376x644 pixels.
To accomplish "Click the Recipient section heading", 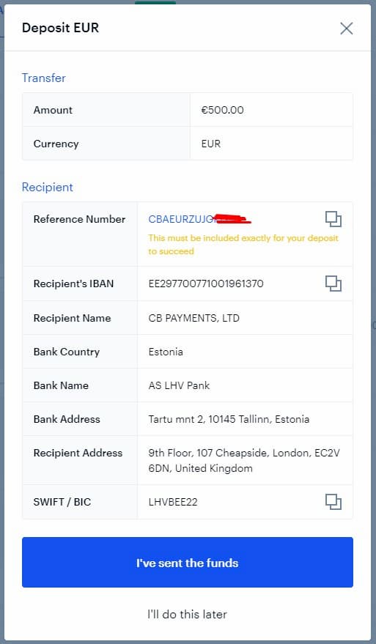I will [x=47, y=188].
